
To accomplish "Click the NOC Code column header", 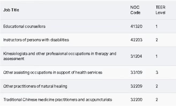I will [135, 10].
